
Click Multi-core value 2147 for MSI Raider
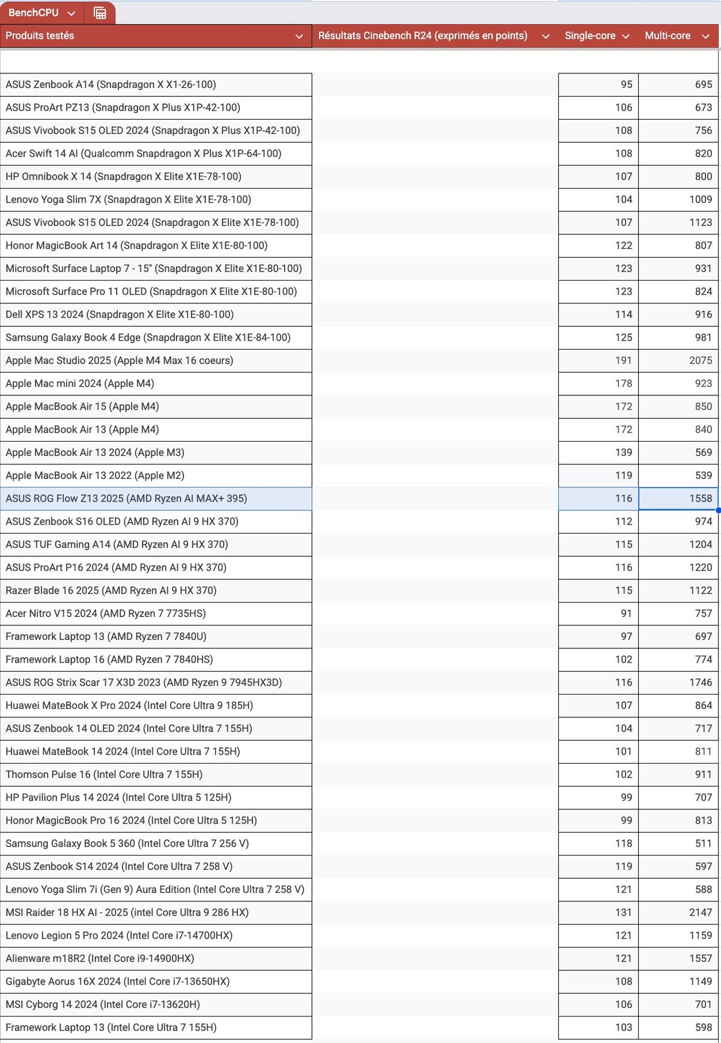678,913
